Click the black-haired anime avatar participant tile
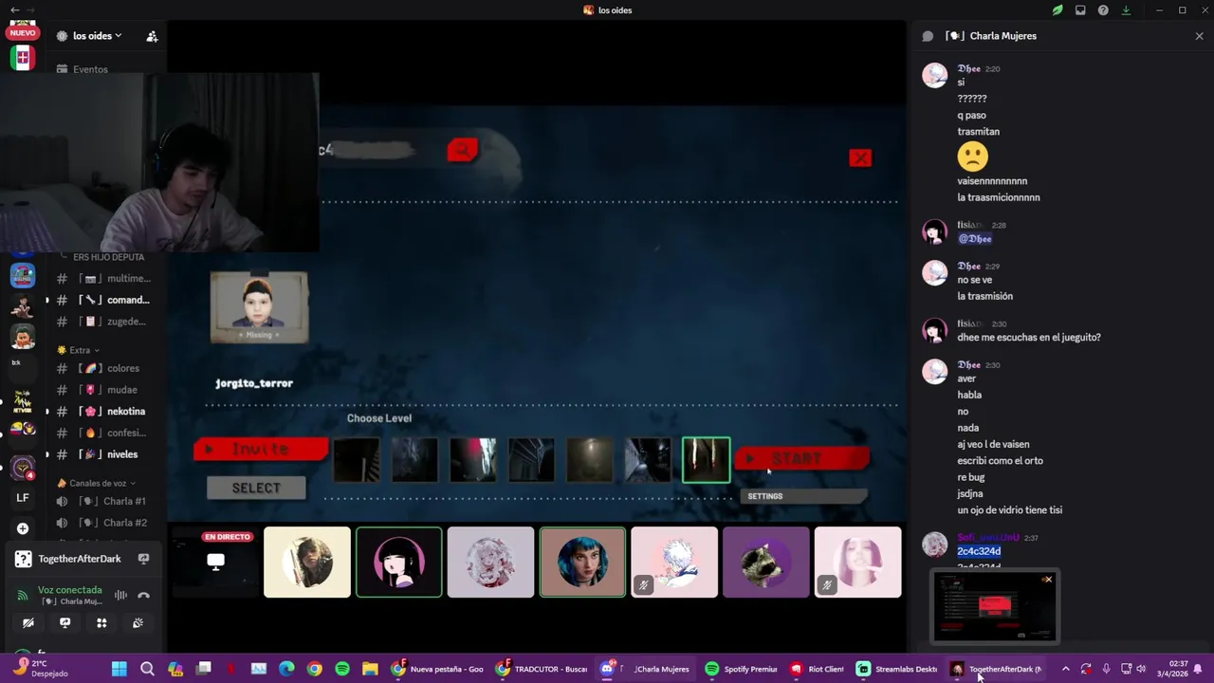The width and height of the screenshot is (1214, 683). [399, 563]
